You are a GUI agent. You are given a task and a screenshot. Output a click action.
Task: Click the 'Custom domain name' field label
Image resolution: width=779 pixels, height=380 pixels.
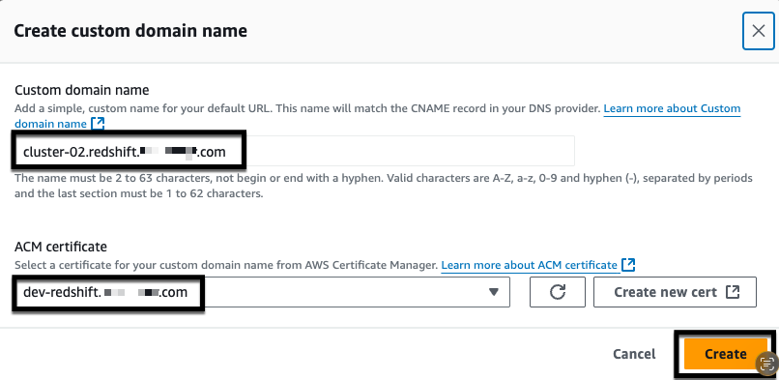click(x=82, y=90)
